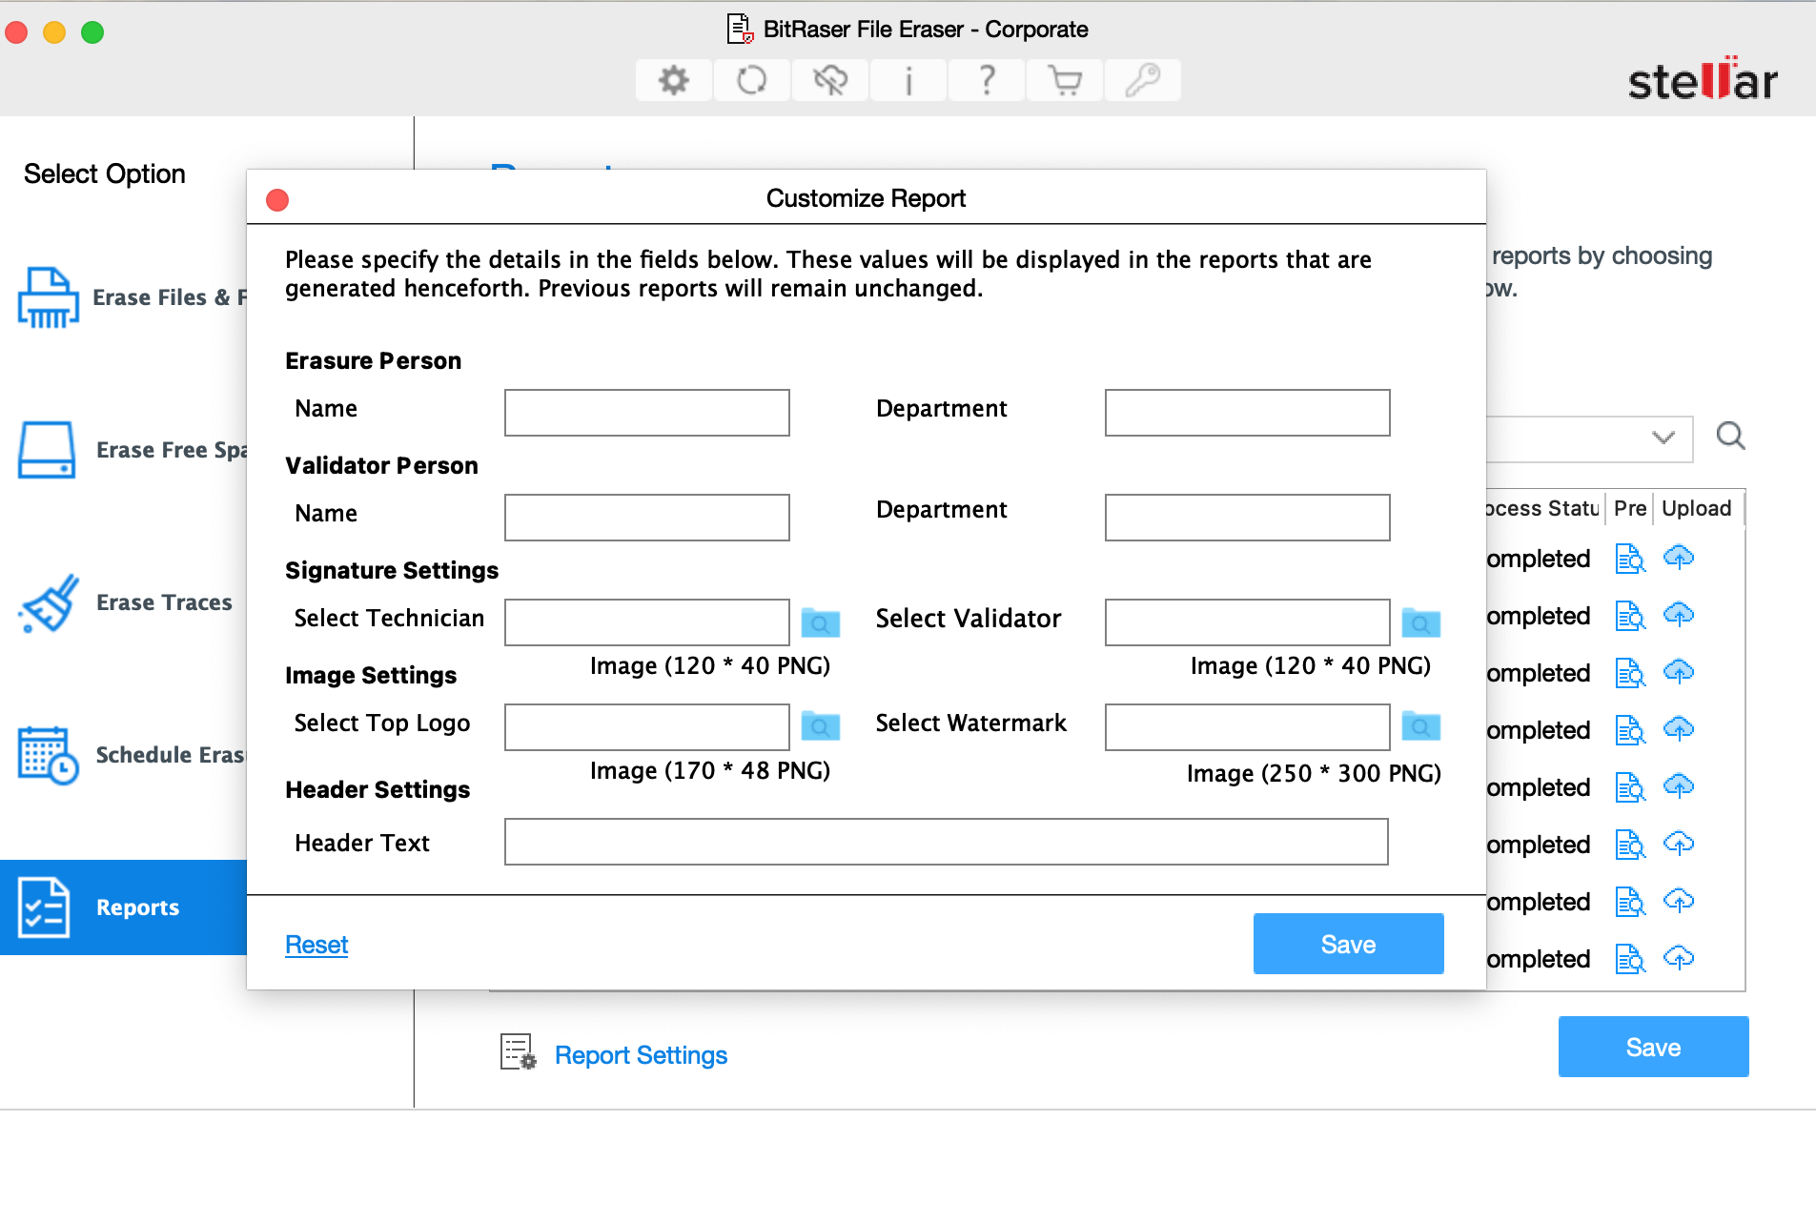Viewport: 1816px width, 1223px height.
Task: Click Select Top Logo path field
Action: [647, 727]
